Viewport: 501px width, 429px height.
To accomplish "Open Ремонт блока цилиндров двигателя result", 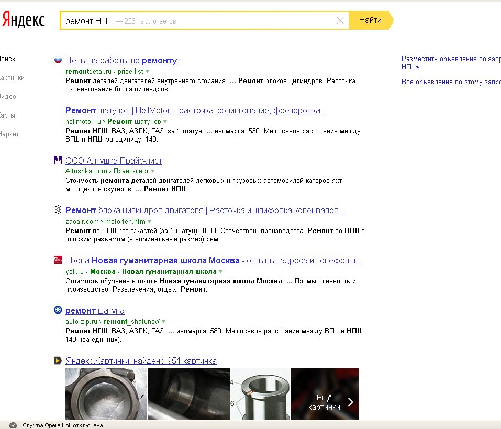I will click(x=205, y=210).
